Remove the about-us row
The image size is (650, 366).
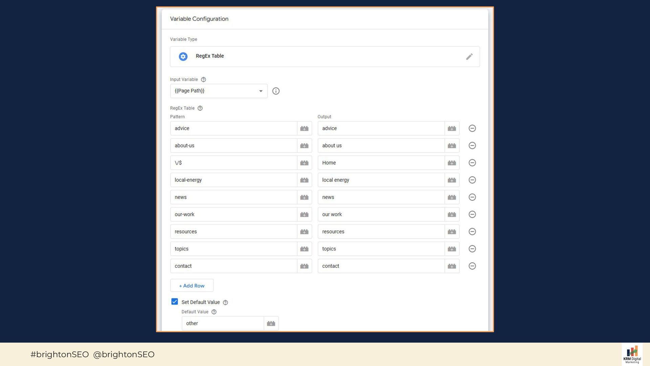(x=472, y=146)
